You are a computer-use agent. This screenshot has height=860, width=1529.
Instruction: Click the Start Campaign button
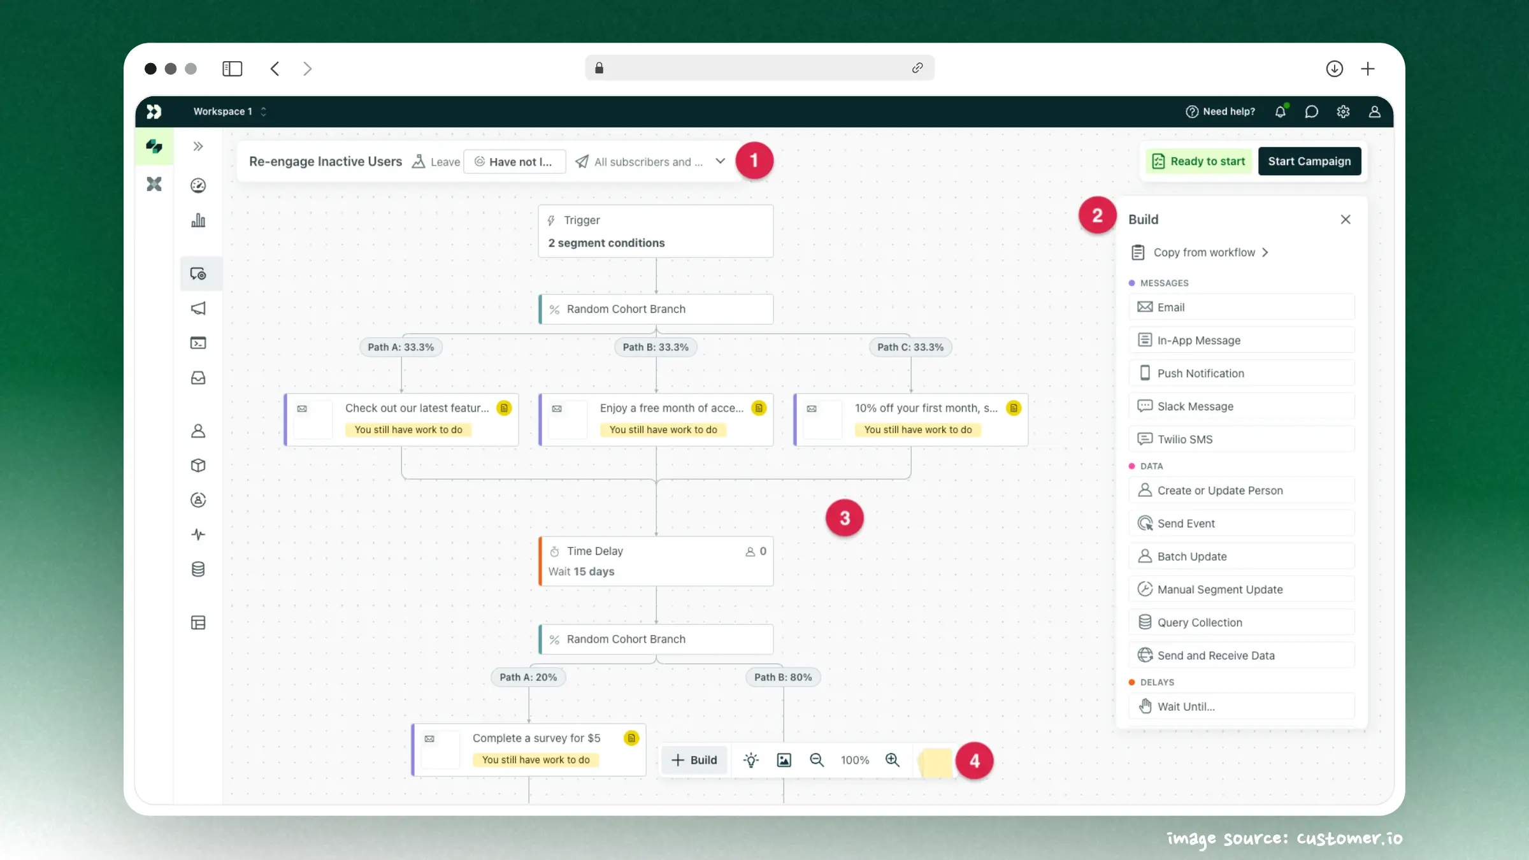(1309, 161)
